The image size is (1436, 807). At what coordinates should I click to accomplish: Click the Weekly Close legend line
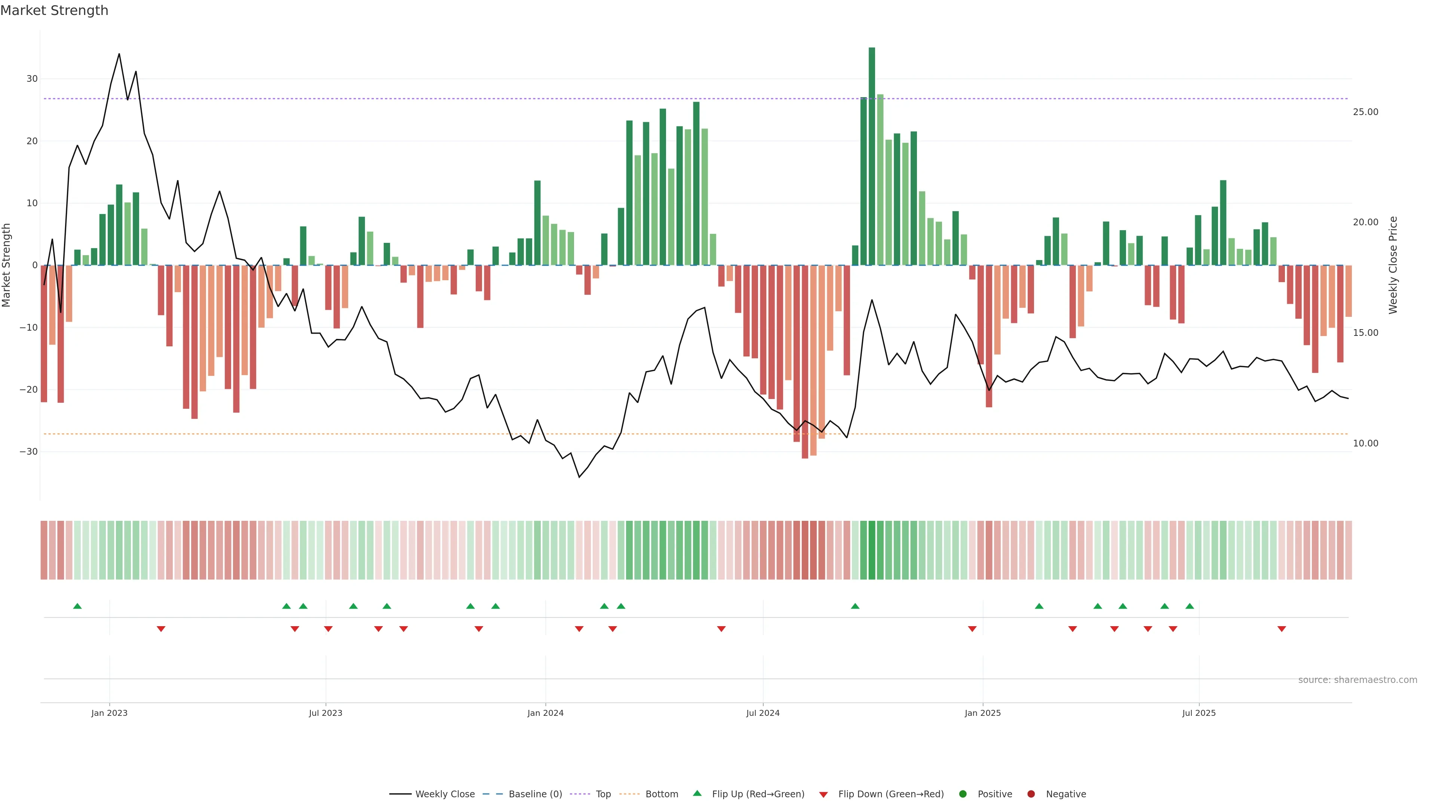(x=400, y=794)
